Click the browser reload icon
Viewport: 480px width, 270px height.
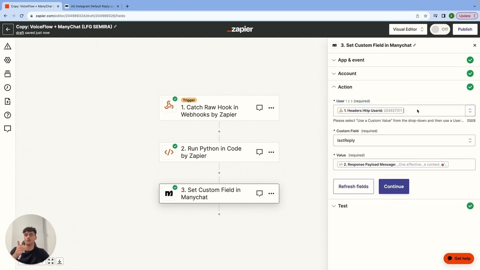pyautogui.click(x=21, y=16)
